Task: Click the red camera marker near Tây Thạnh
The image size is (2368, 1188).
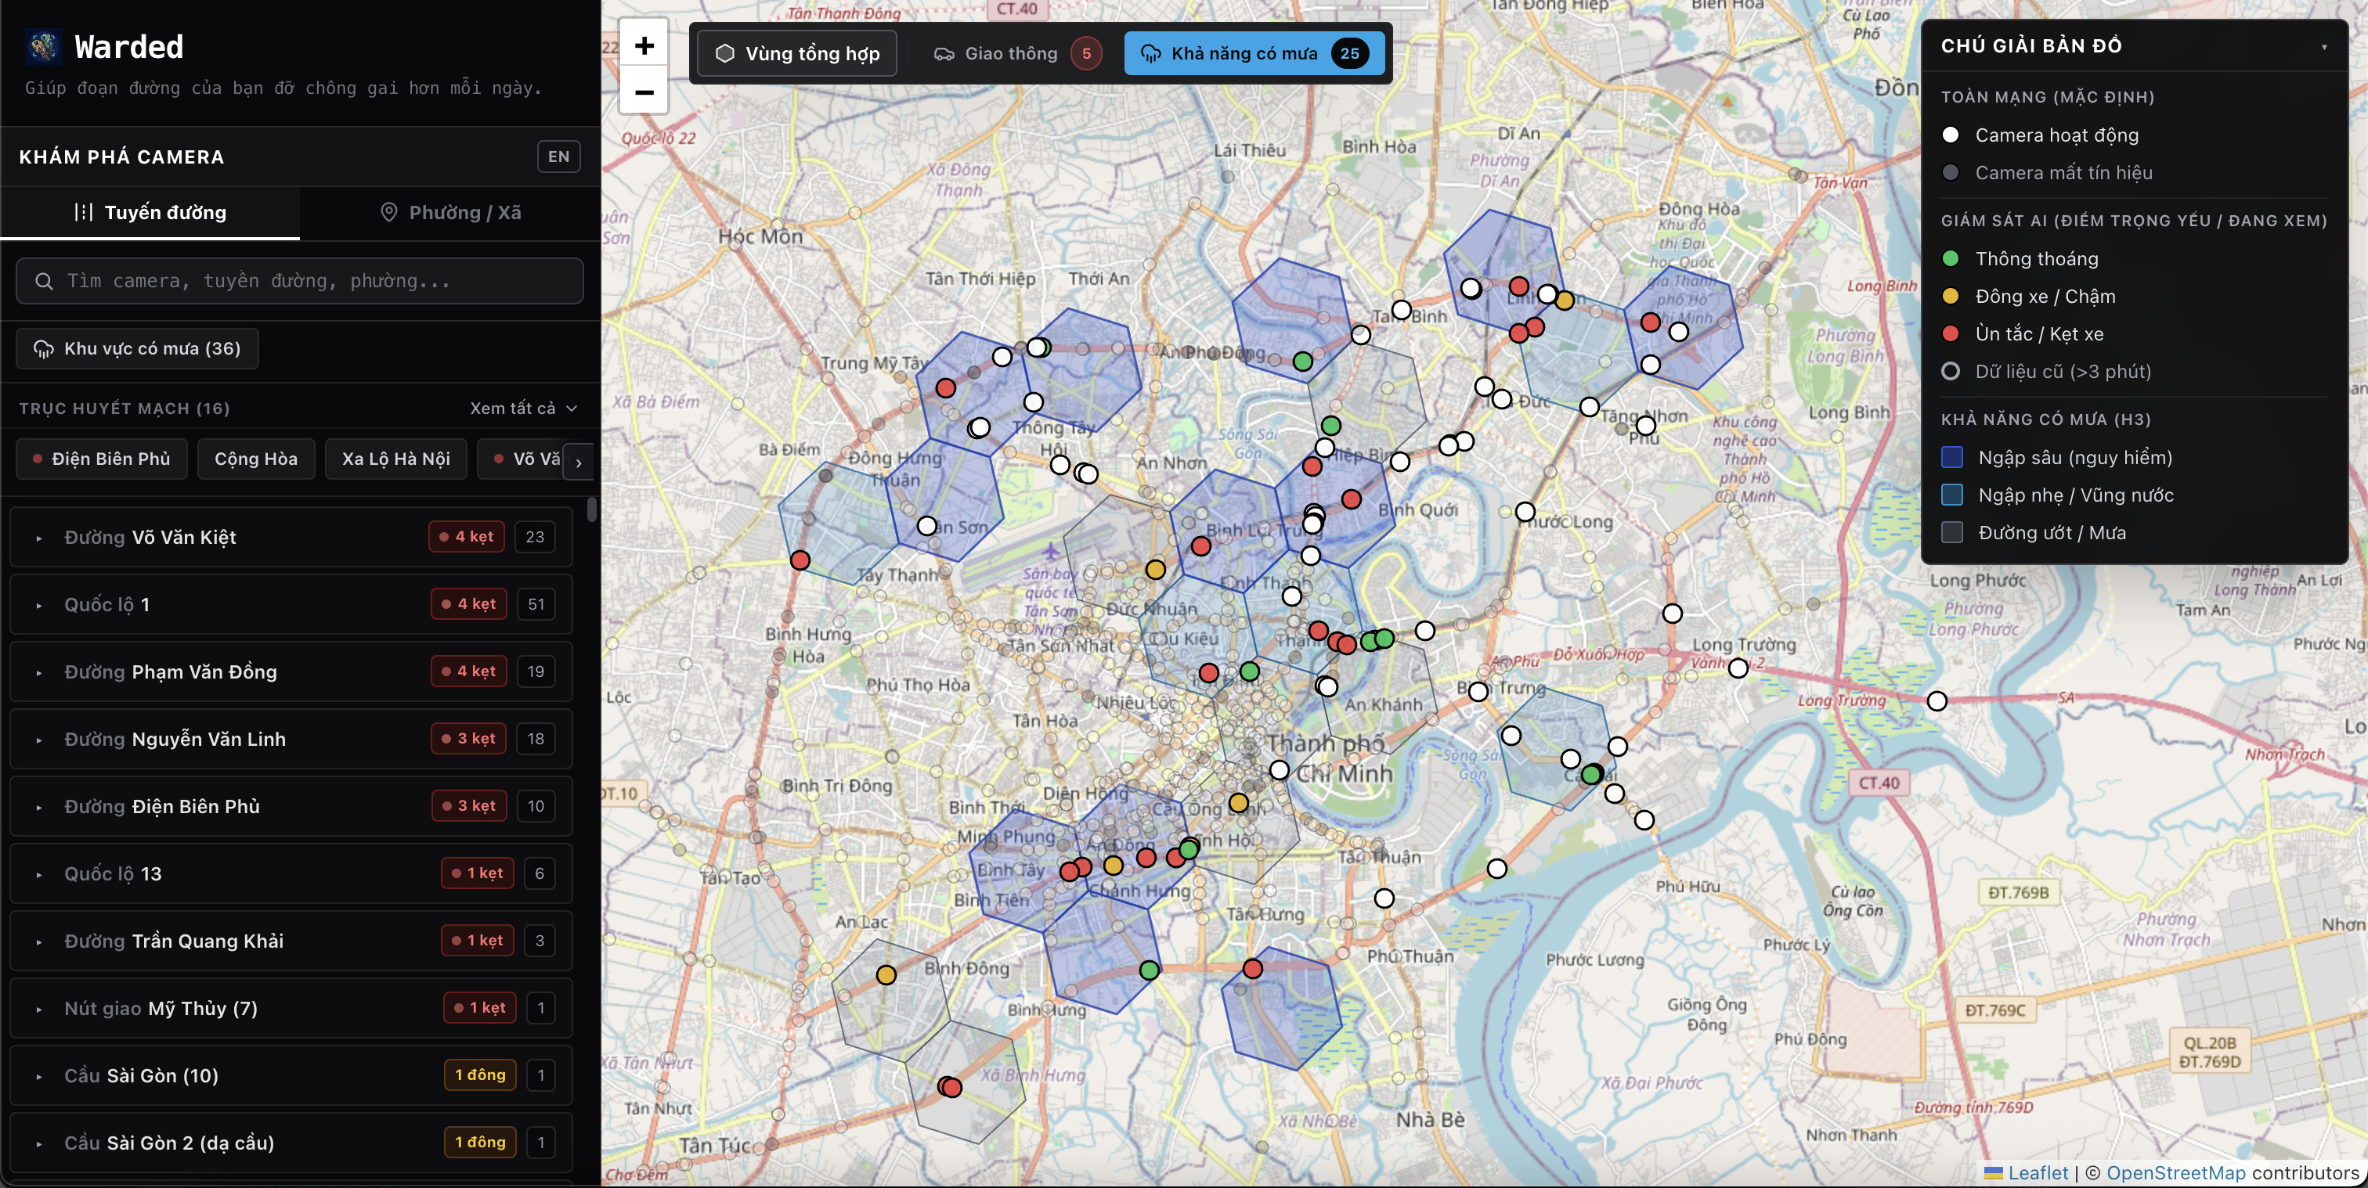Action: tap(800, 560)
